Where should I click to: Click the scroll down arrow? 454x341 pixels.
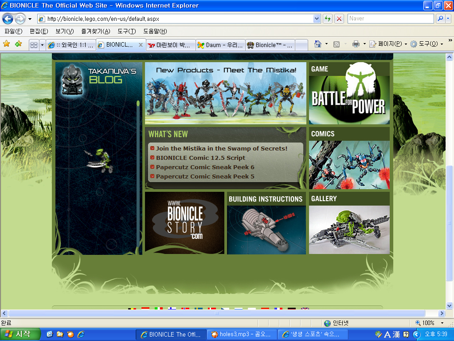[x=449, y=305]
